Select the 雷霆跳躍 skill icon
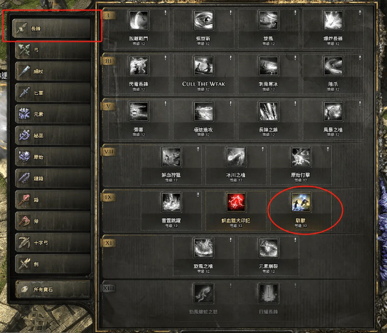 point(171,202)
